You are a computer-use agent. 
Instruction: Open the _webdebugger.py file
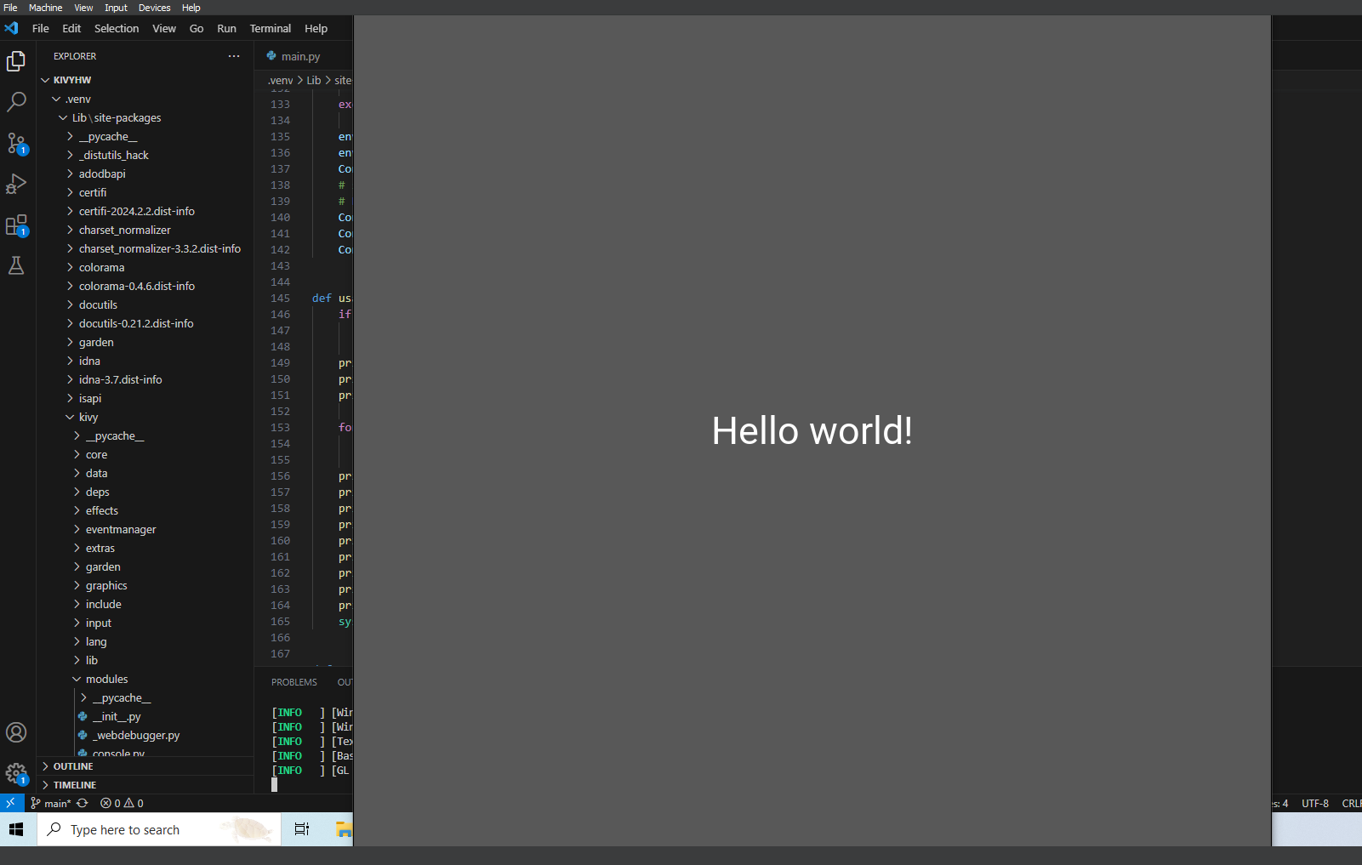(x=136, y=735)
